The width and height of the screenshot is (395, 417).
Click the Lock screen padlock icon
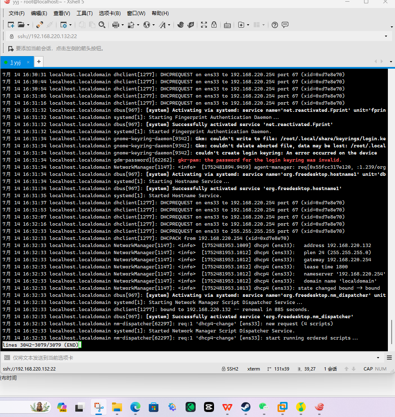coord(214,25)
